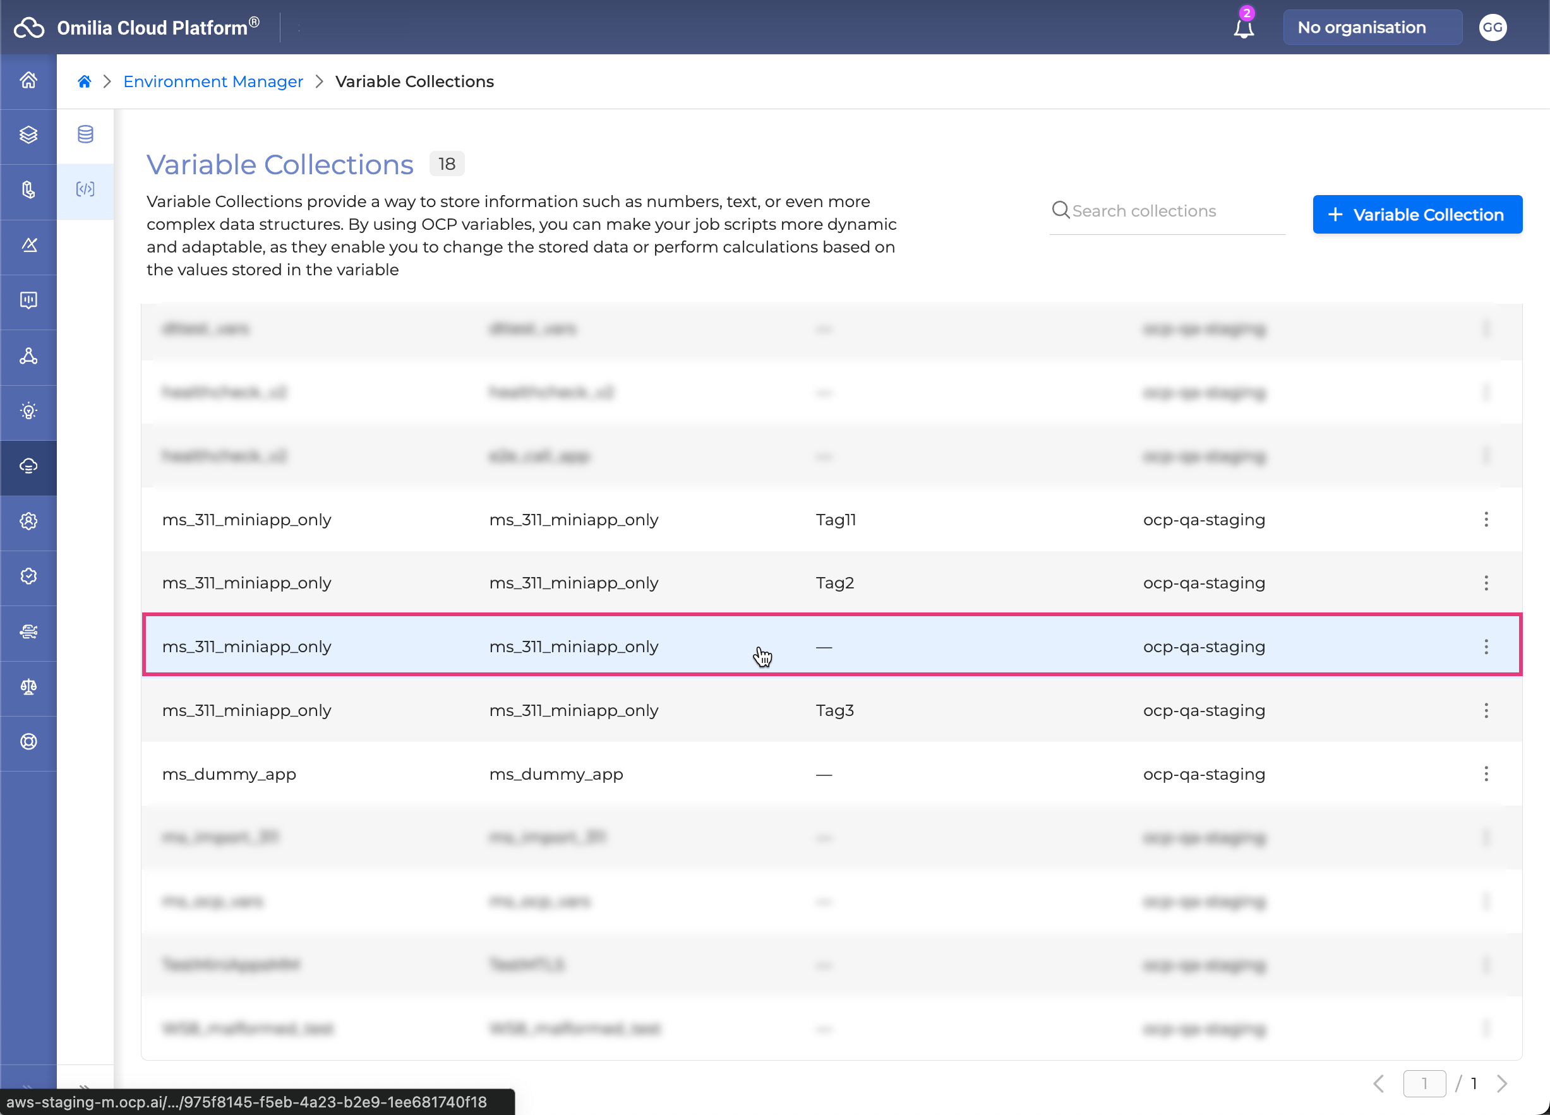
Task: Click the Tag3 tag cell
Action: pos(834,710)
